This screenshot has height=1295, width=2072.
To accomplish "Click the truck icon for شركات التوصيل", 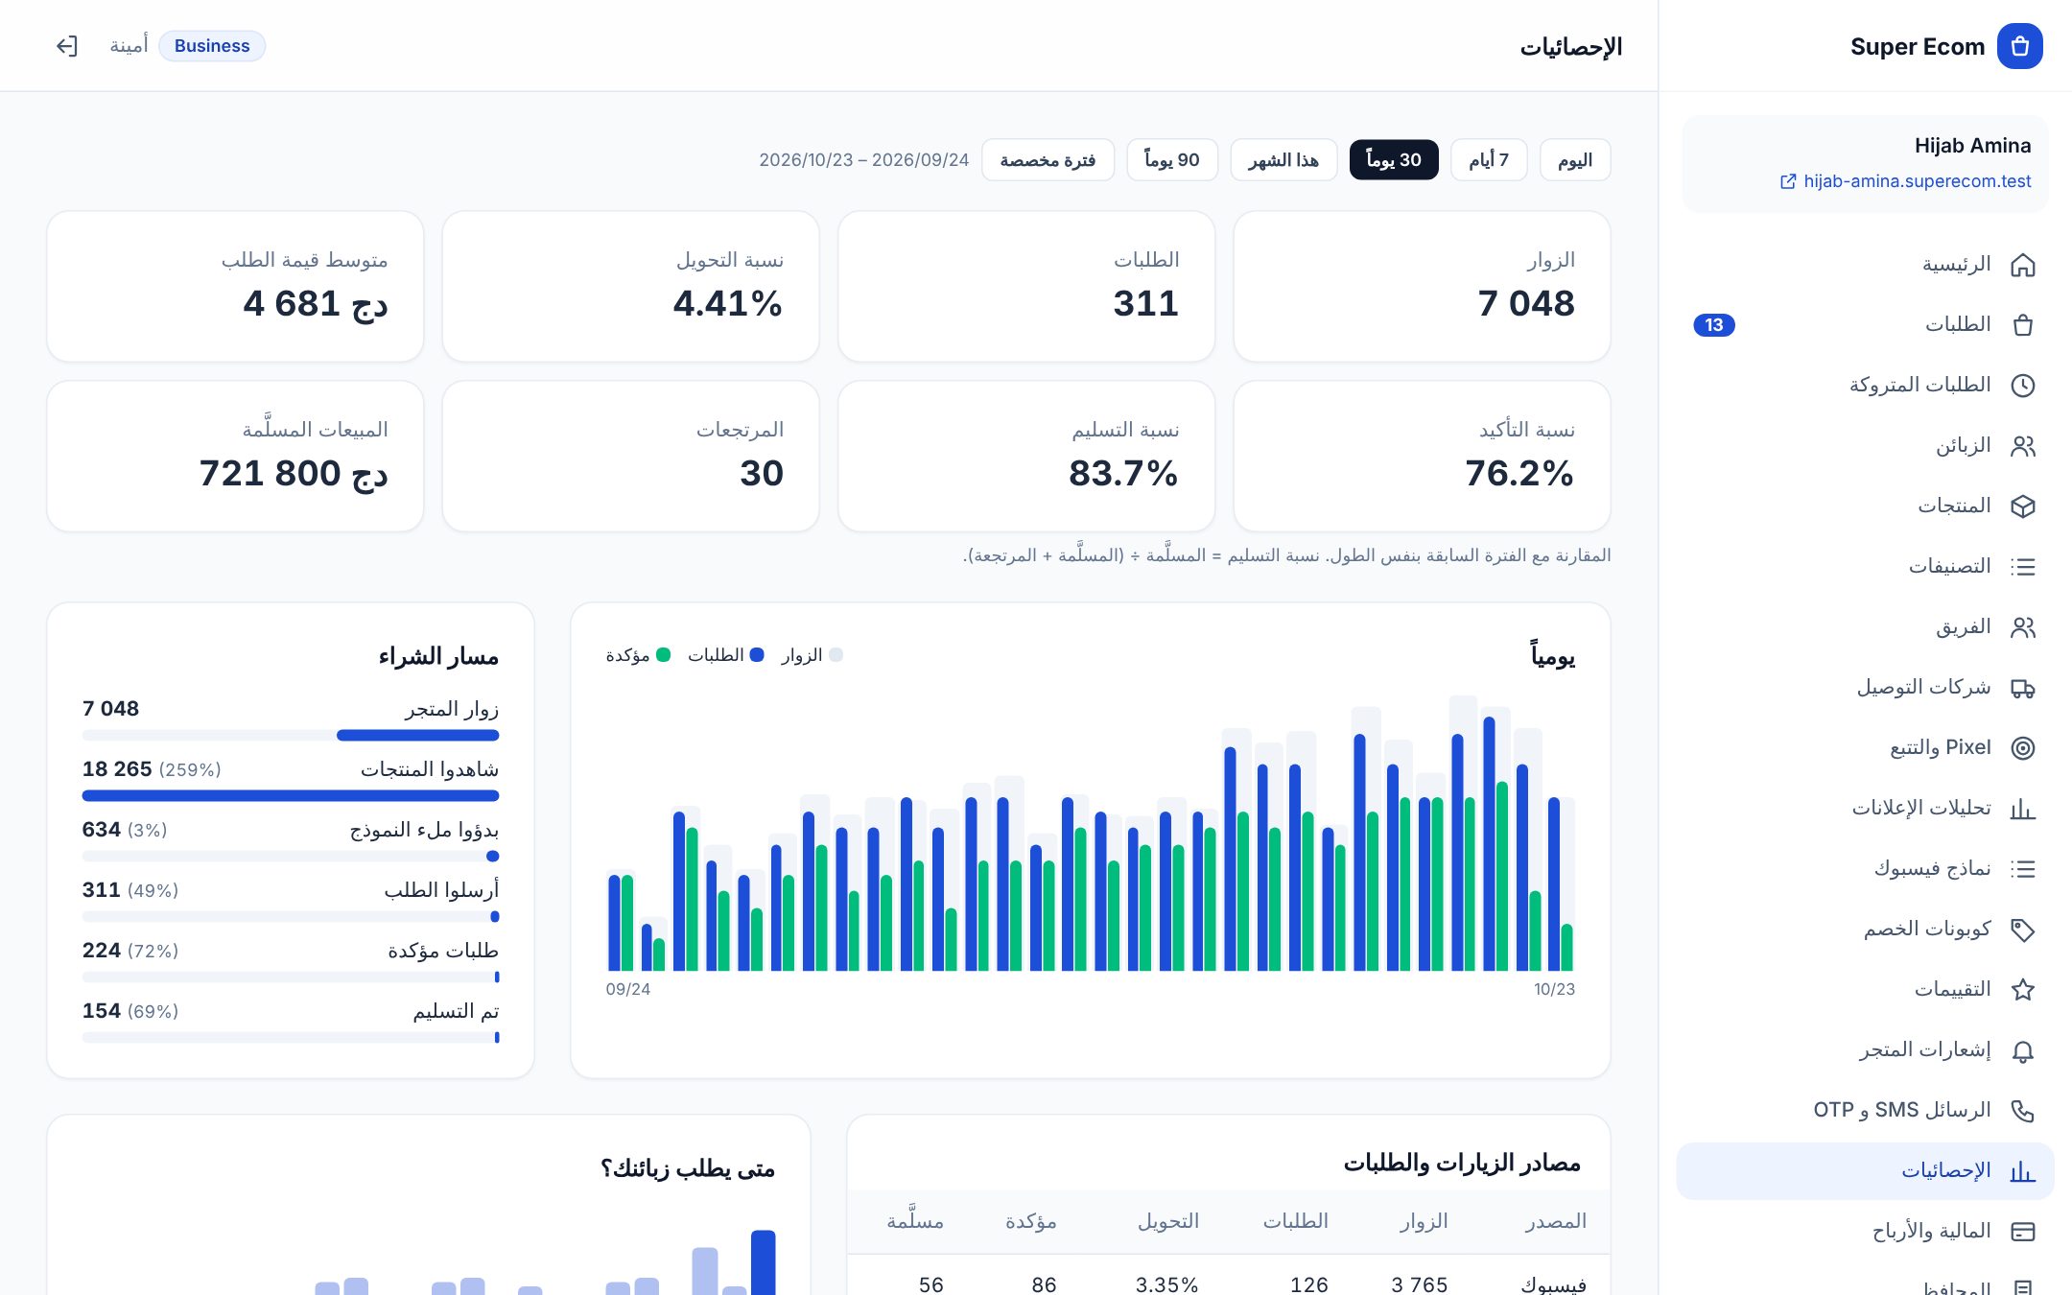I will (2022, 688).
